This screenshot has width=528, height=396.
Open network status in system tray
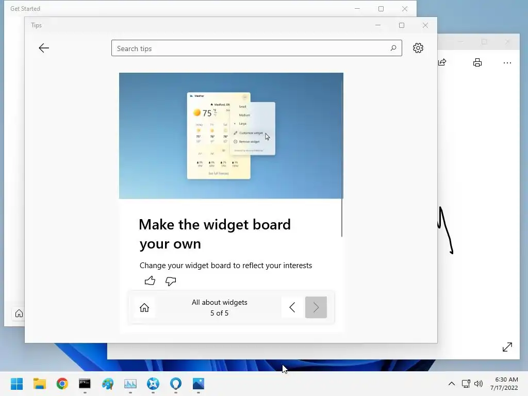pos(466,384)
